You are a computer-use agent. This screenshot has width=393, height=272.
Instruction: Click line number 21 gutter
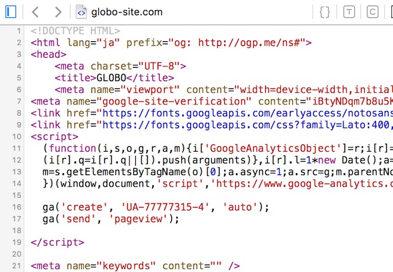[x=17, y=266]
